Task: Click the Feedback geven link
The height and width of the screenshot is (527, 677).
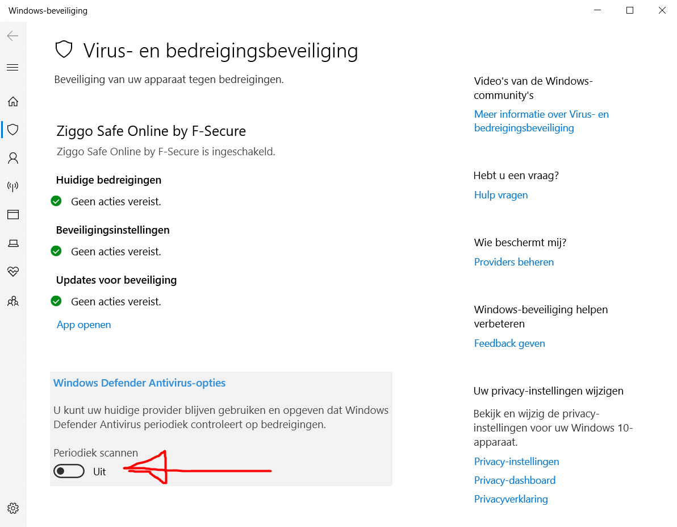Action: 509,343
